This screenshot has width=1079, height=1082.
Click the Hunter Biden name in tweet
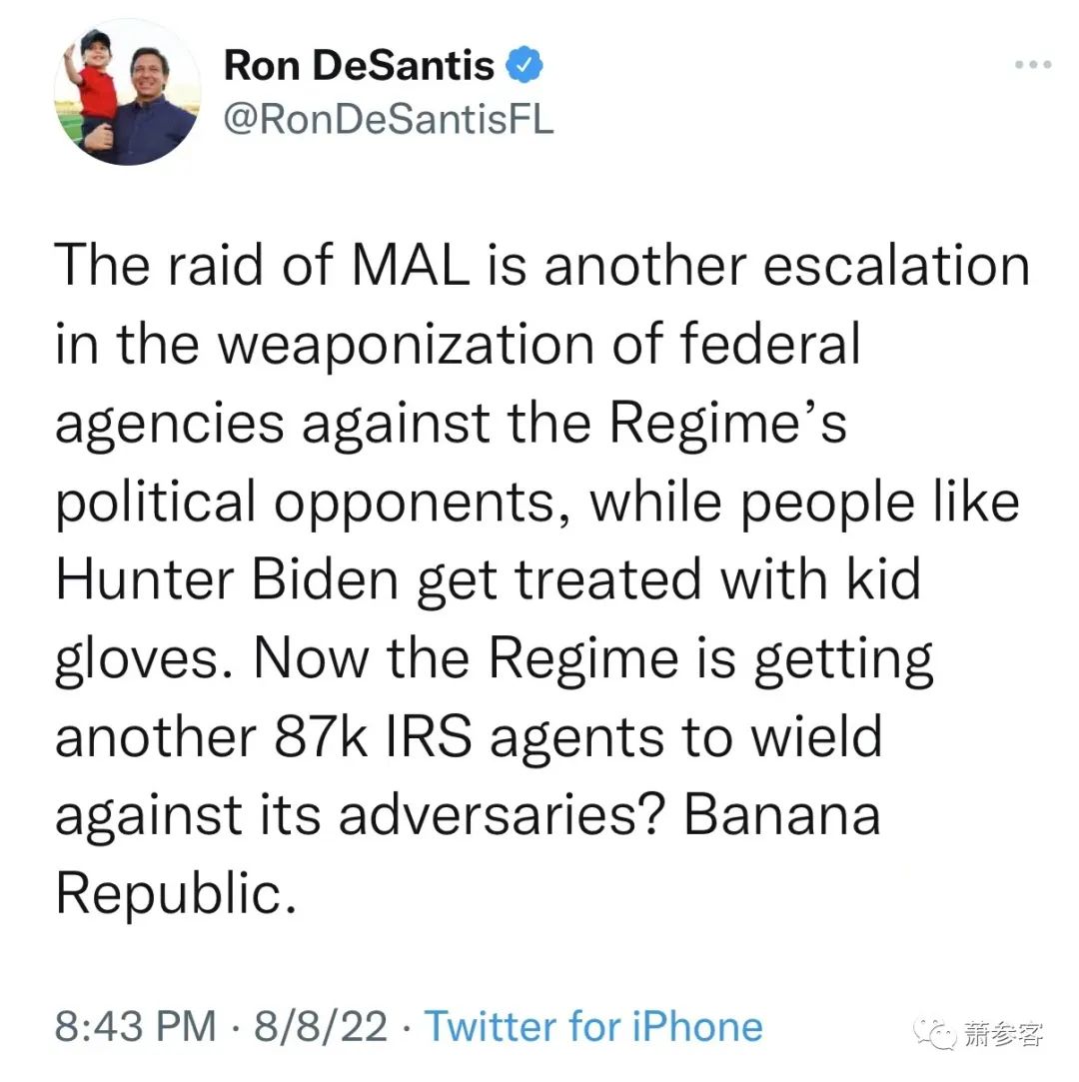[228, 578]
